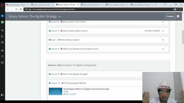184x103 pixels.
Task: Click the Preview enabled label
Action: pyautogui.click(x=152, y=31)
